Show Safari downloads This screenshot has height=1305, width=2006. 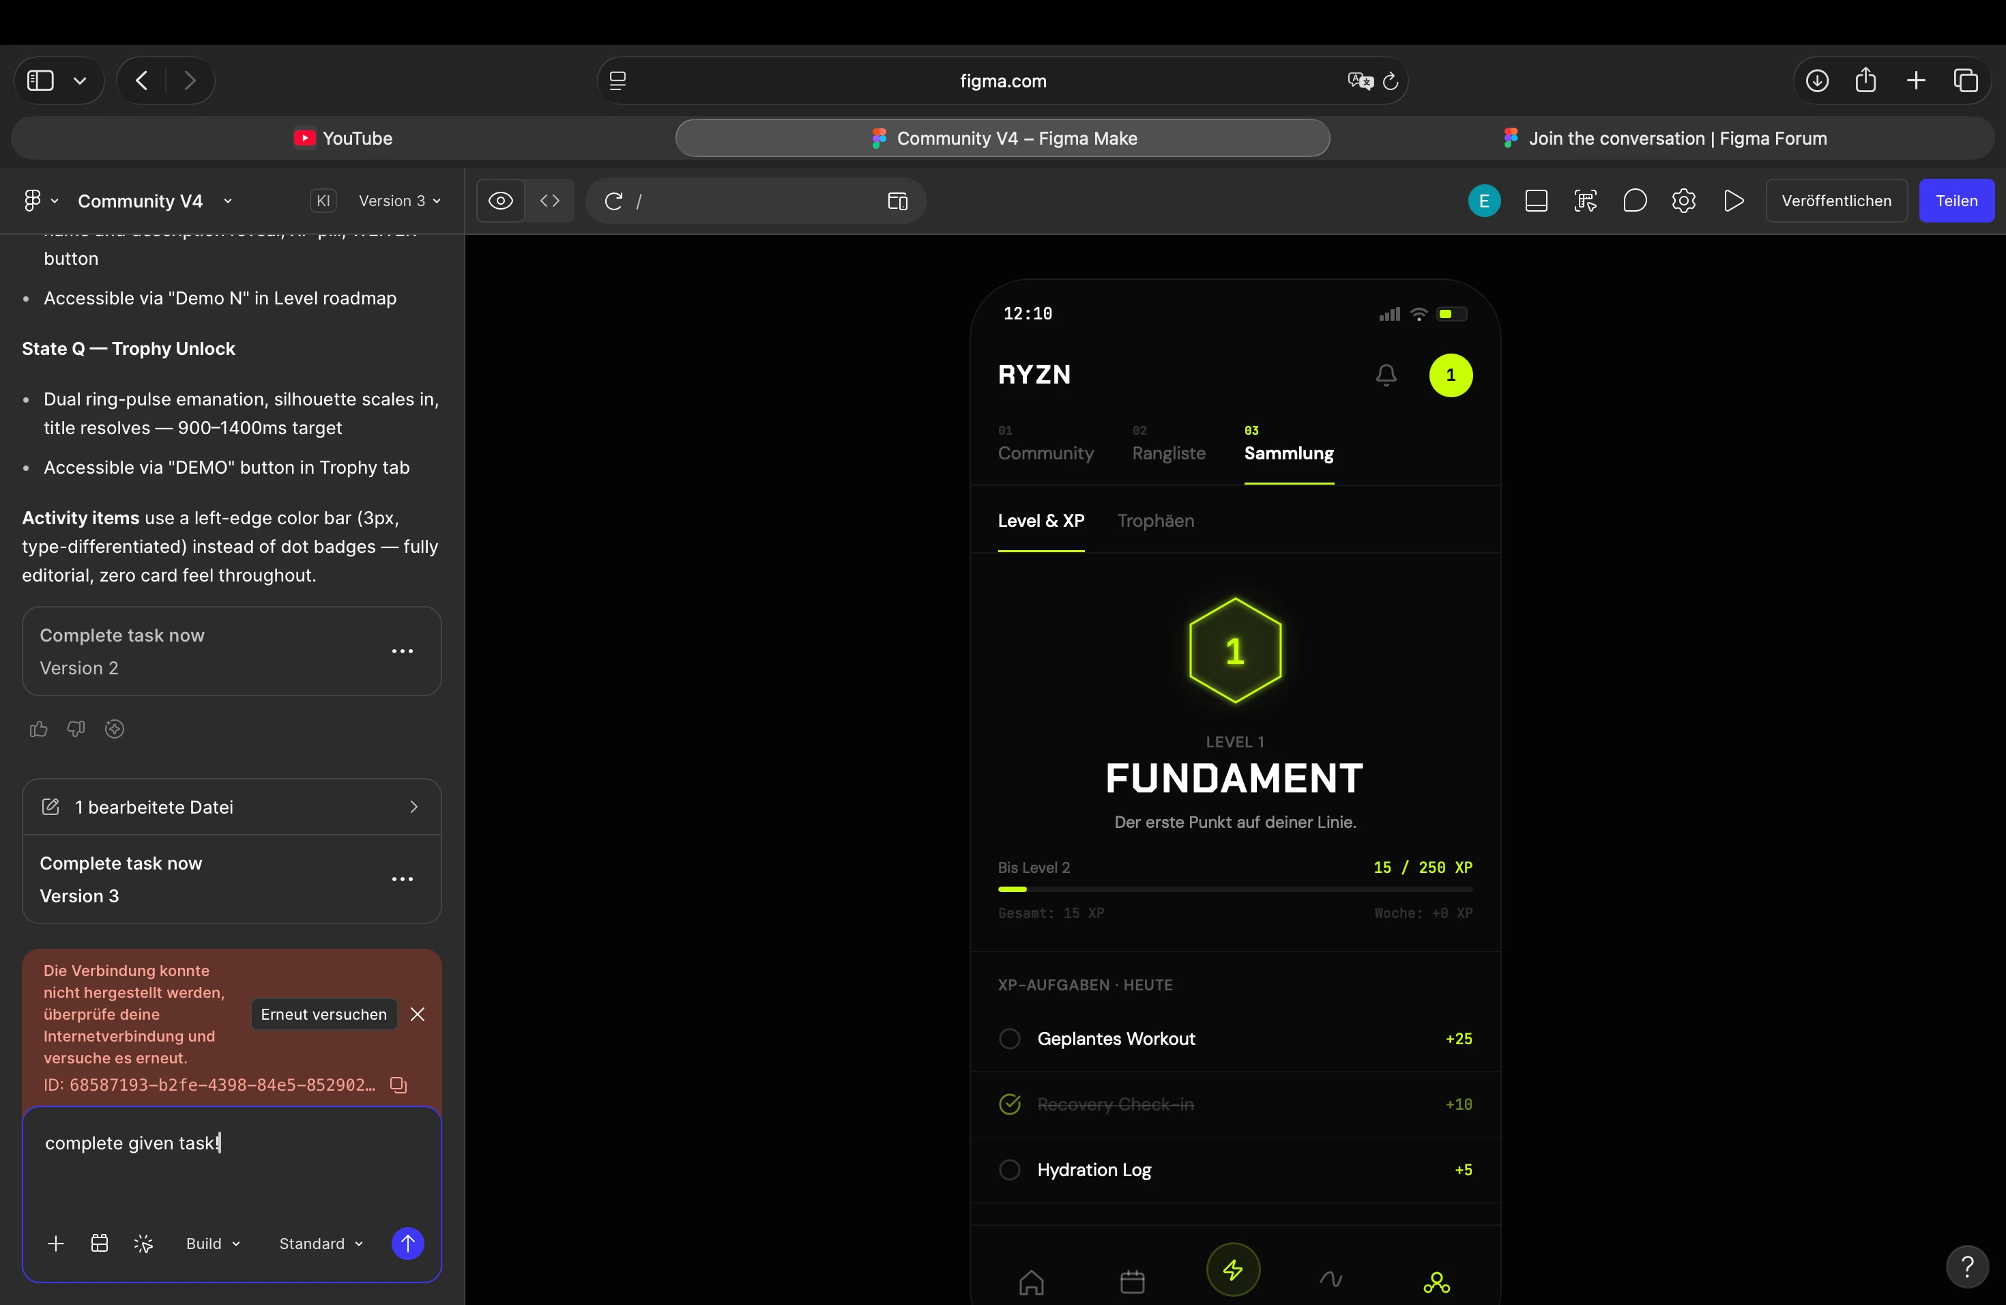(1817, 81)
